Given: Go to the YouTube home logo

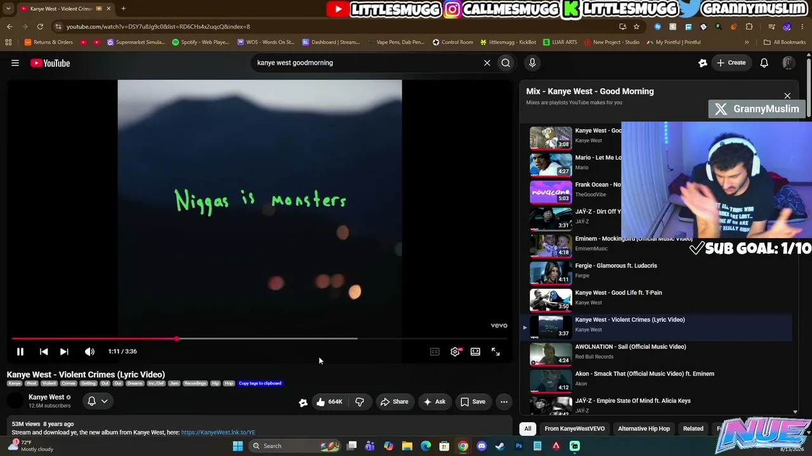Looking at the screenshot, I should coord(50,63).
